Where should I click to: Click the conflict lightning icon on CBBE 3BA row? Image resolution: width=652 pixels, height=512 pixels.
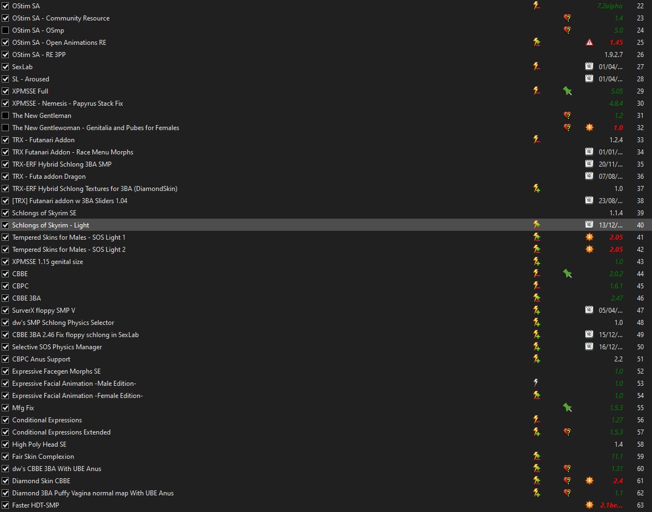[x=536, y=298]
